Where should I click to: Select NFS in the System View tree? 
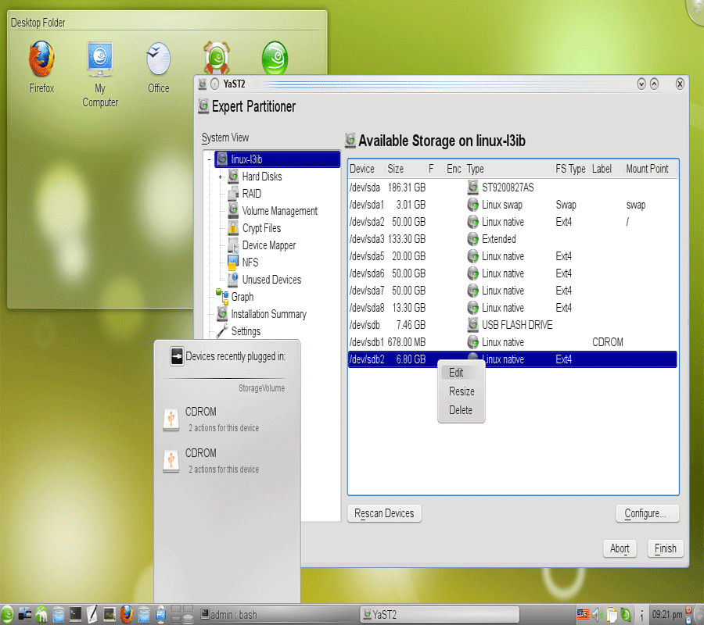point(250,262)
